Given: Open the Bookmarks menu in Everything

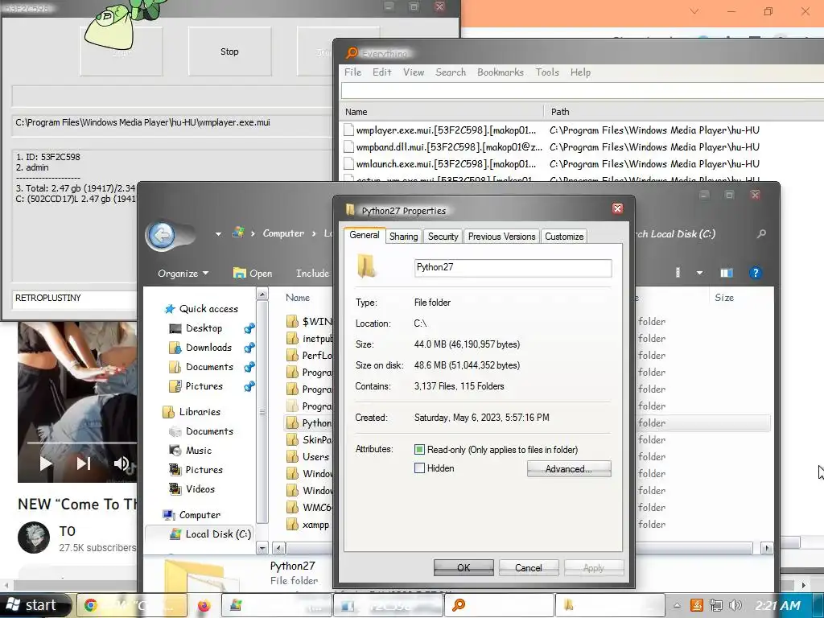Looking at the screenshot, I should [501, 72].
